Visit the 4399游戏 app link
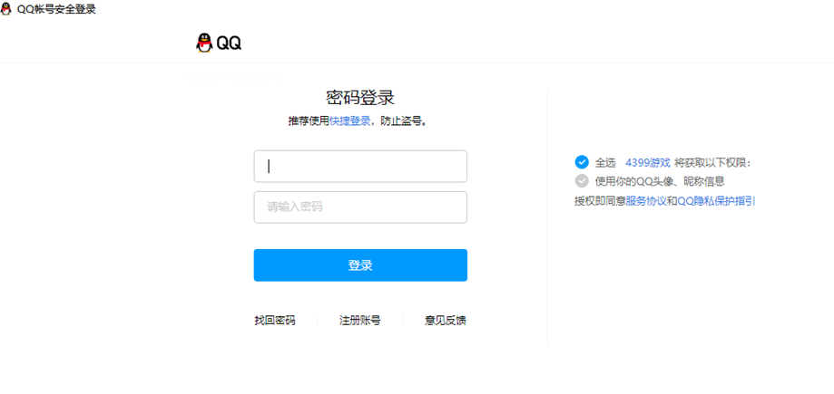834x394 pixels. [x=648, y=163]
